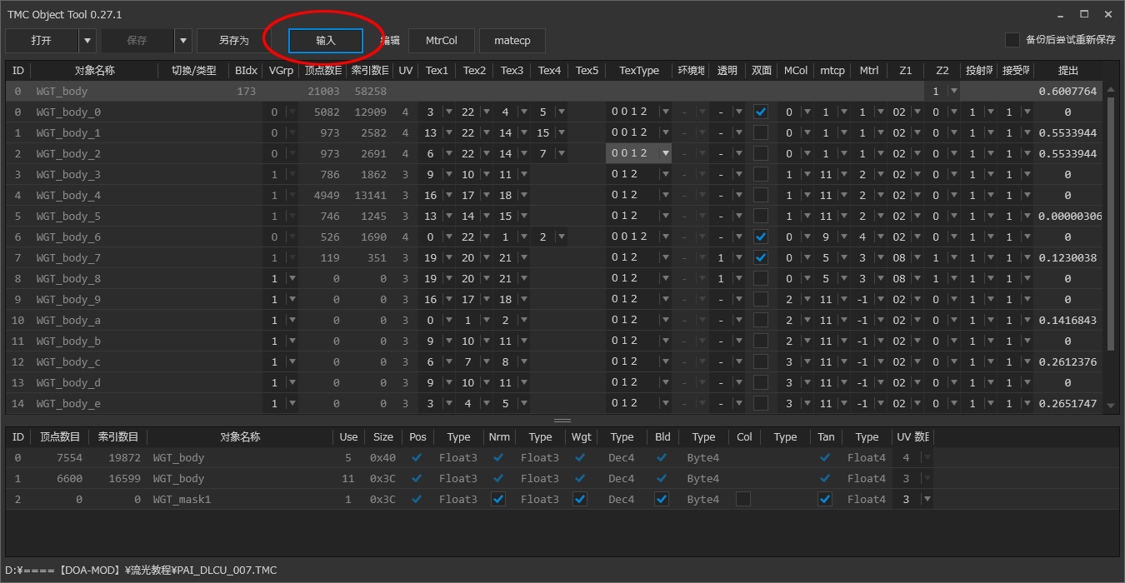The width and height of the screenshot is (1125, 583).
Task: Click the TexType column header
Action: 639,71
